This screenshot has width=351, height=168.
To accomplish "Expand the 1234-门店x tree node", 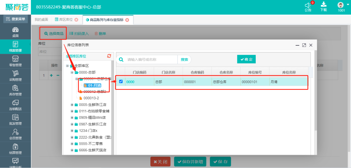I will (72, 130).
